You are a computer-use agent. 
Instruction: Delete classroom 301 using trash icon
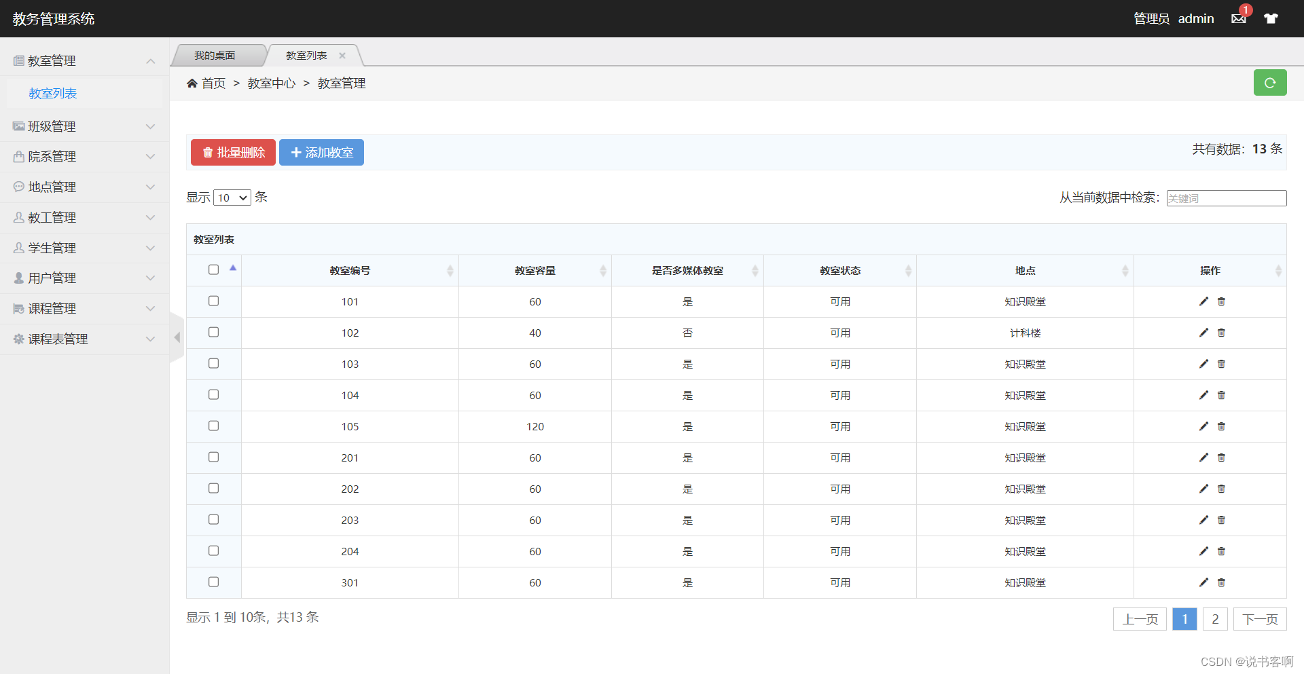point(1221,582)
